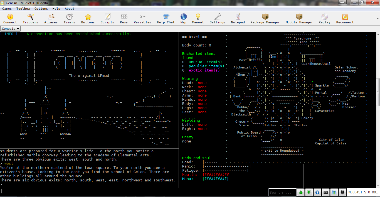Click the red Health gauge bar

pos(217,175)
